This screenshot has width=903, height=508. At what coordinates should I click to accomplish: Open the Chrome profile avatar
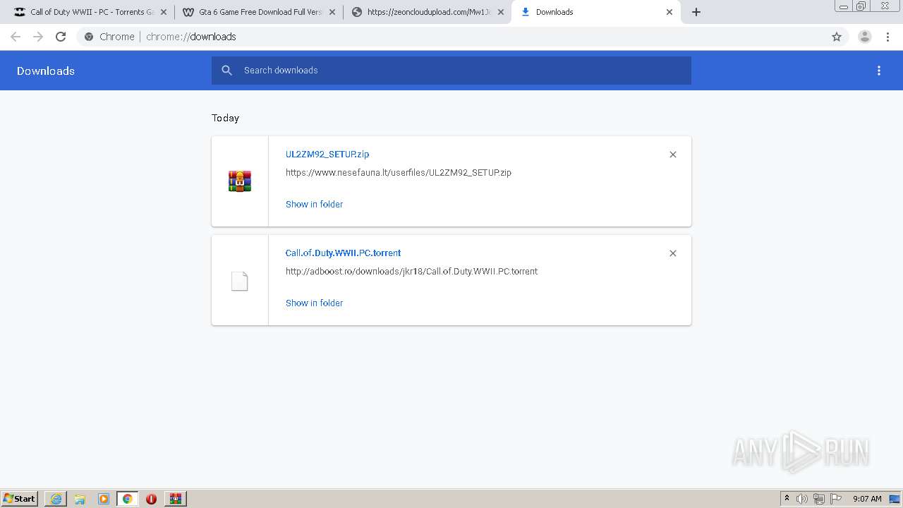[x=865, y=37]
